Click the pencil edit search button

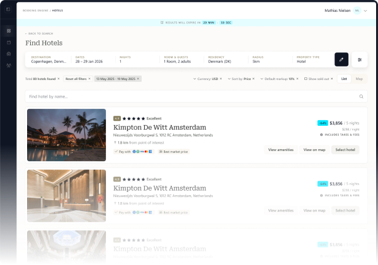[x=341, y=60]
